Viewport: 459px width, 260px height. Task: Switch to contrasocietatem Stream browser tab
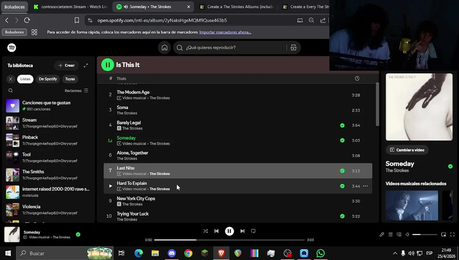70,7
